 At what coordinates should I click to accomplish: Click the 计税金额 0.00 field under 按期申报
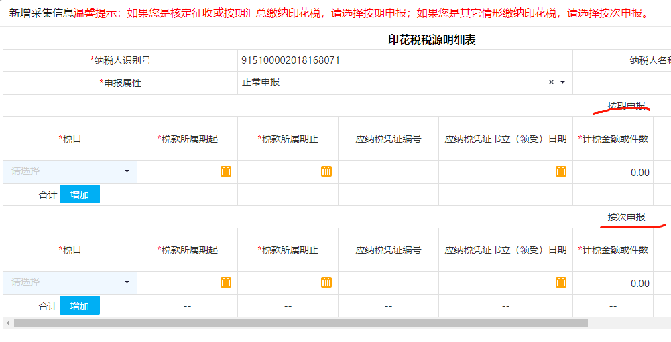point(613,172)
